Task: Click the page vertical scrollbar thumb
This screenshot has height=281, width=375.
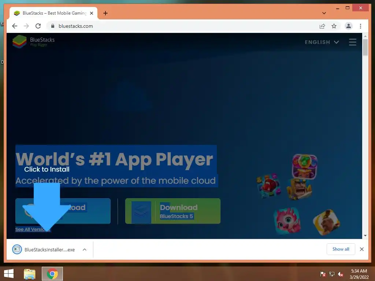Action: [365, 48]
